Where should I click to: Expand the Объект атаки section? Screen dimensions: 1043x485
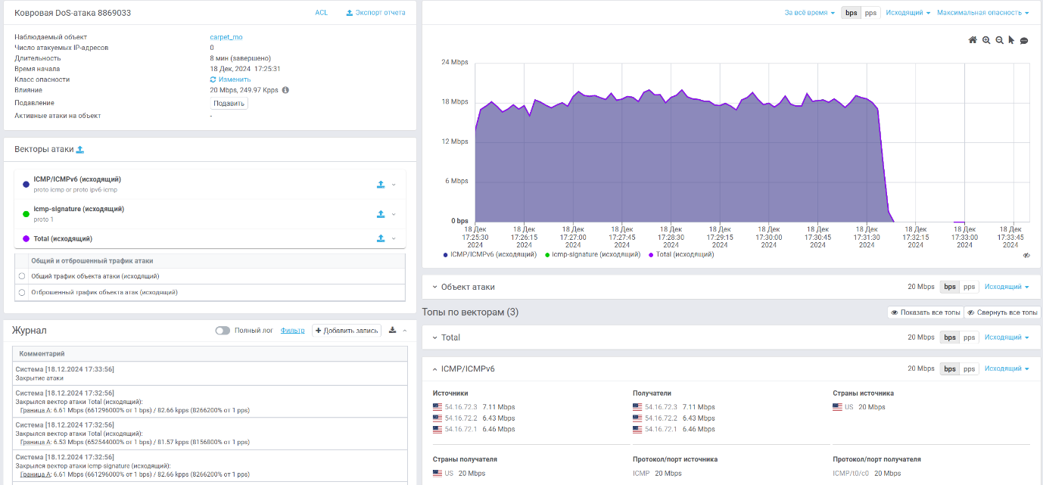(x=435, y=288)
